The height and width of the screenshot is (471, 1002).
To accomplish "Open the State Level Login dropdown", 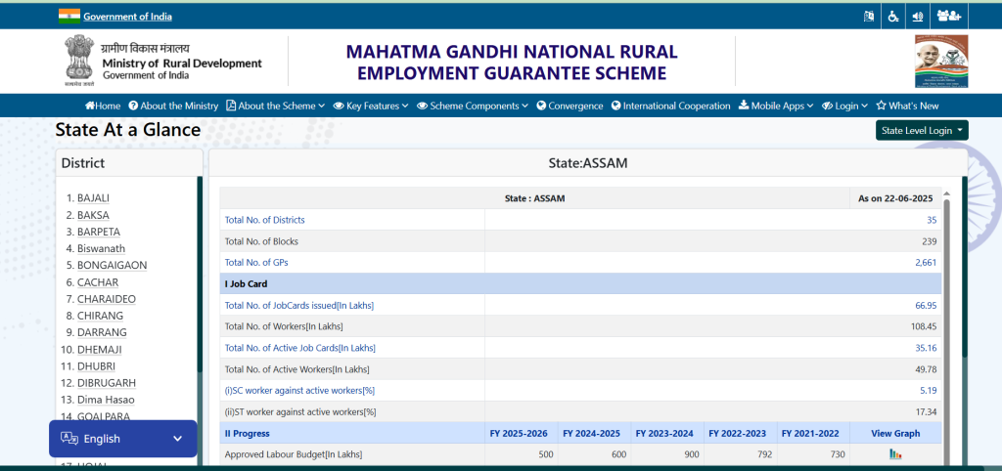I will coord(922,130).
